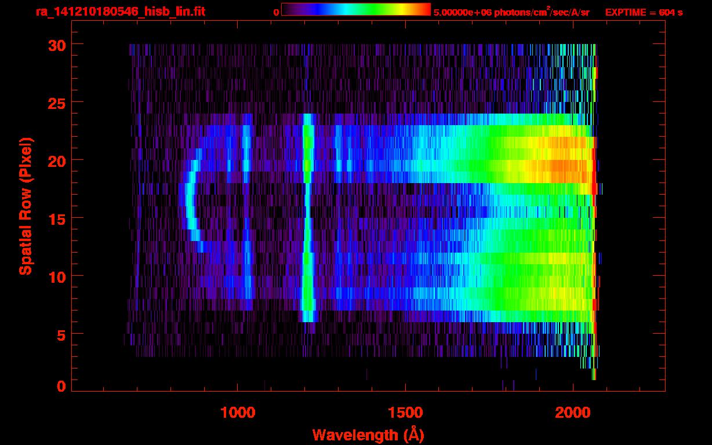Click the rainbow color scale bar
The width and height of the screenshot is (712, 445).
(356, 10)
